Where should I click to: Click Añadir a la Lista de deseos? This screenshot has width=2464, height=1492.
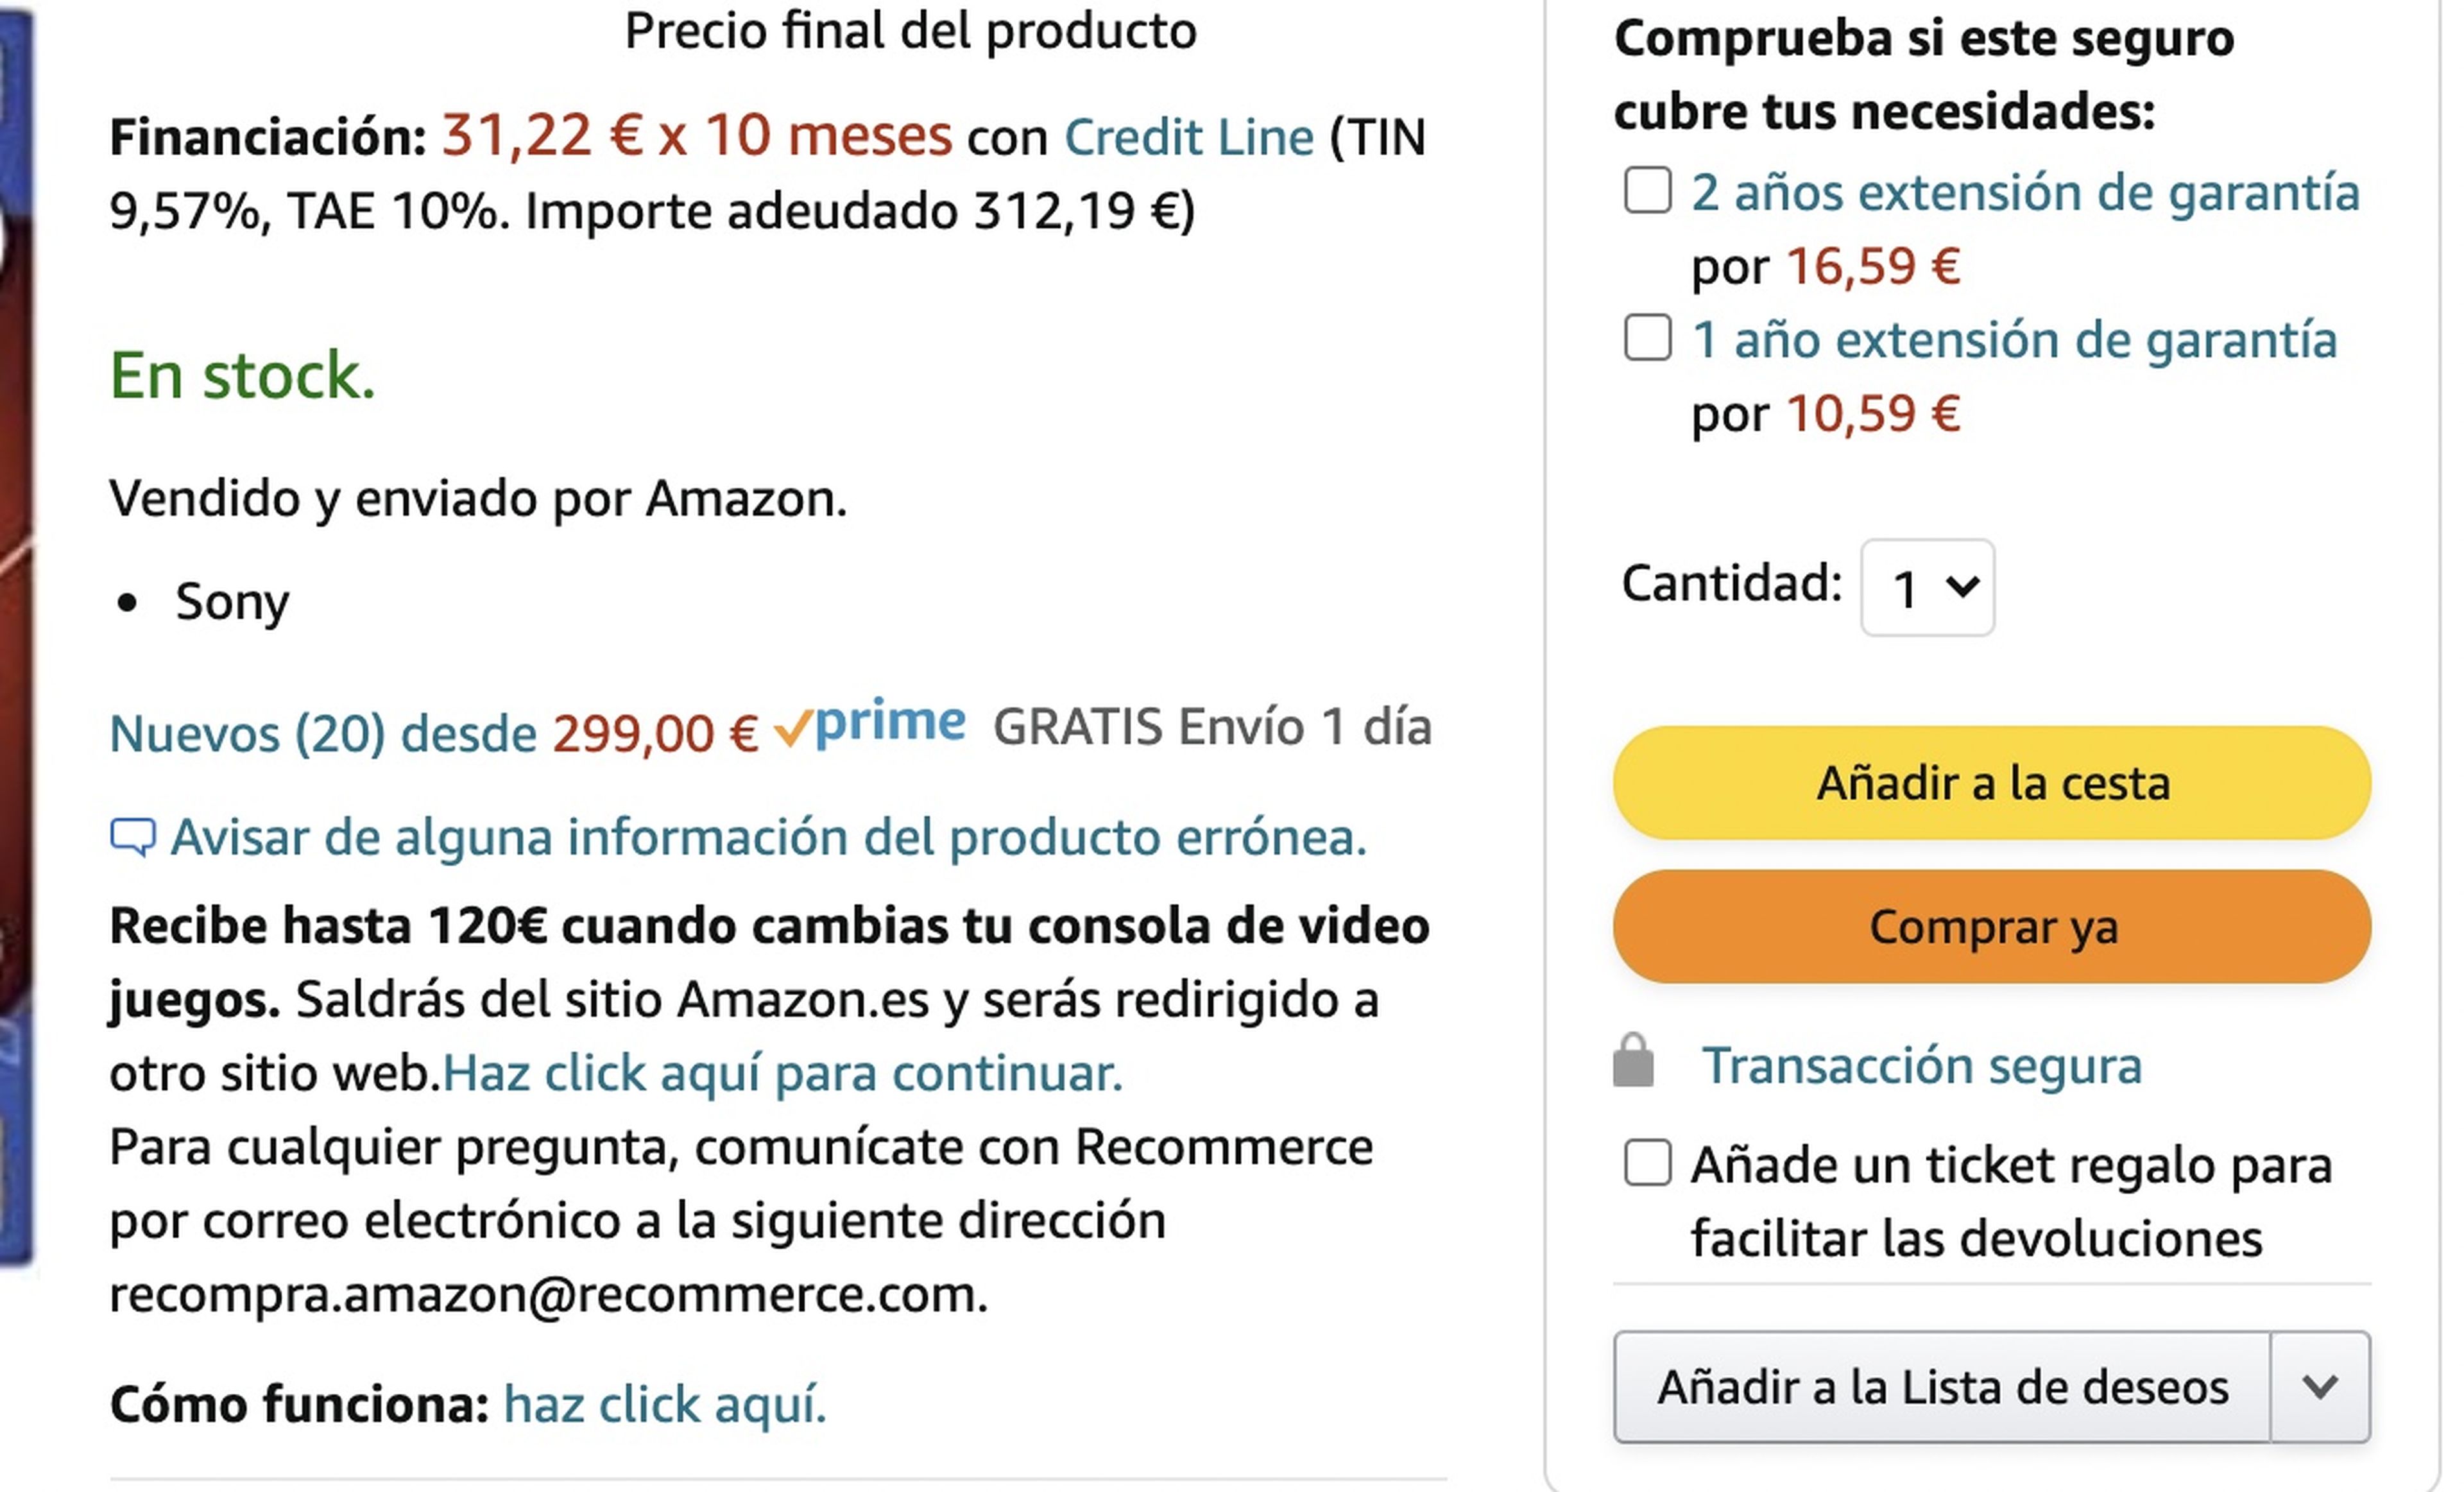tap(1941, 1387)
